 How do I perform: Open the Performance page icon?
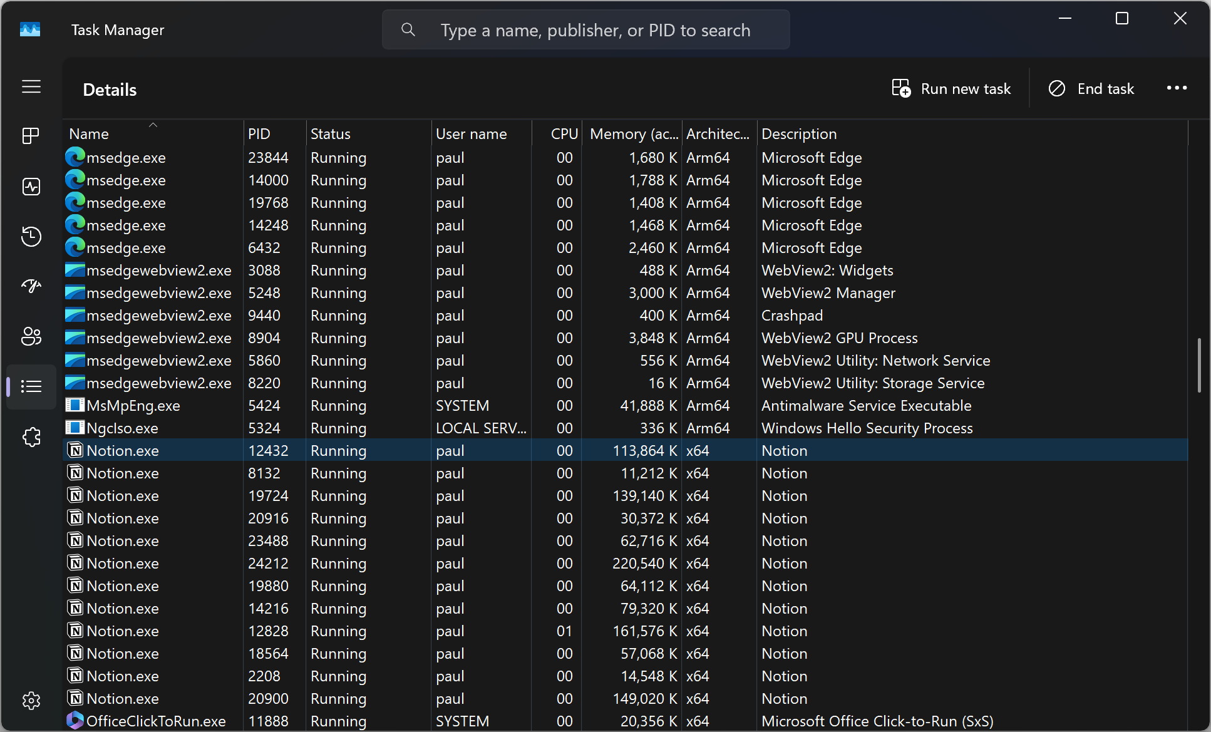[31, 186]
